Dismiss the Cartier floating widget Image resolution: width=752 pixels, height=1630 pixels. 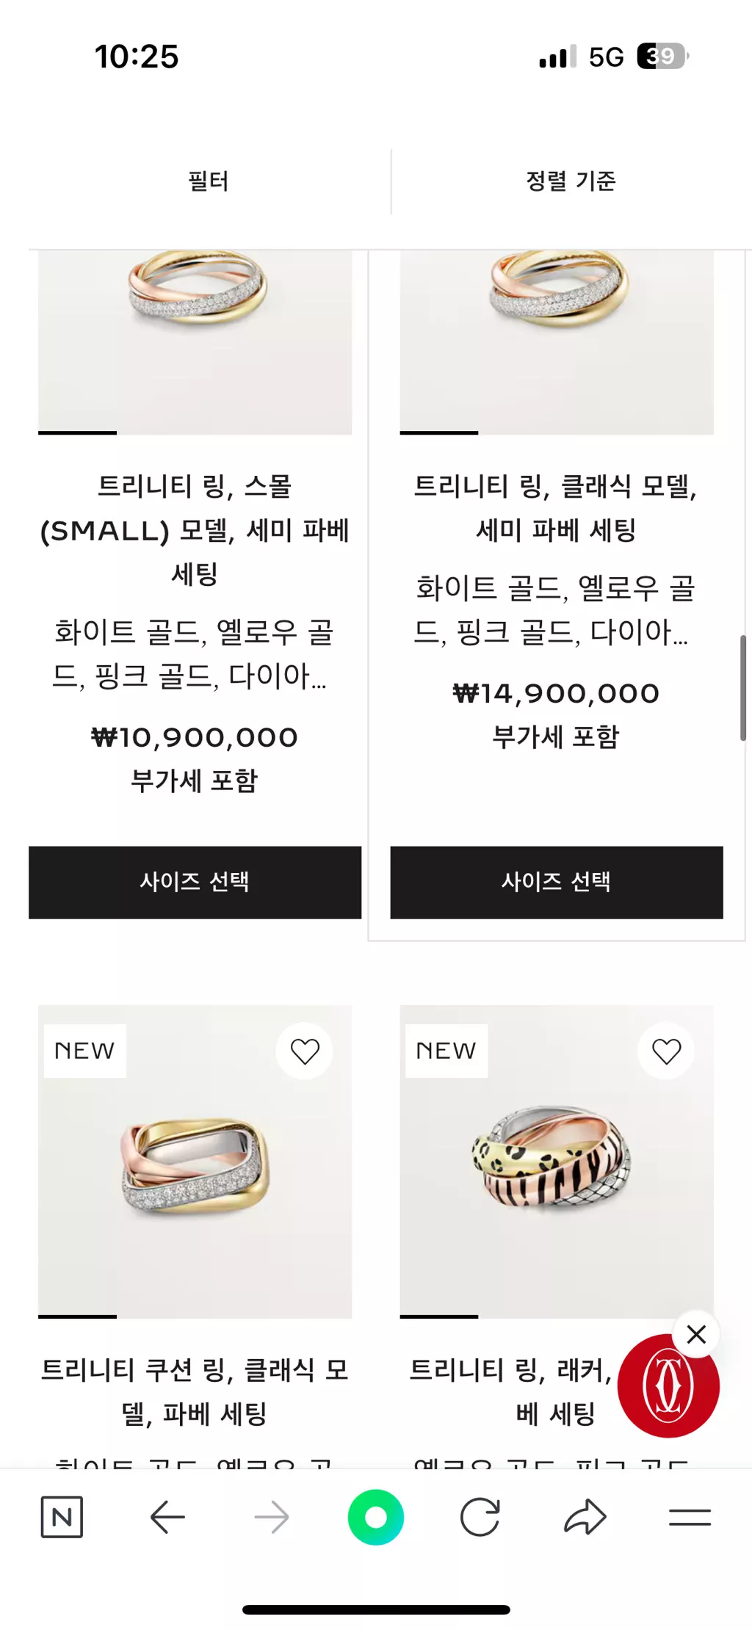[696, 1333]
